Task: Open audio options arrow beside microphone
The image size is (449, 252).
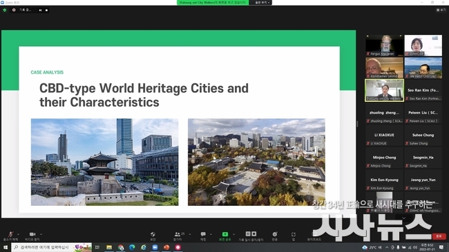Action: [x=19, y=234]
